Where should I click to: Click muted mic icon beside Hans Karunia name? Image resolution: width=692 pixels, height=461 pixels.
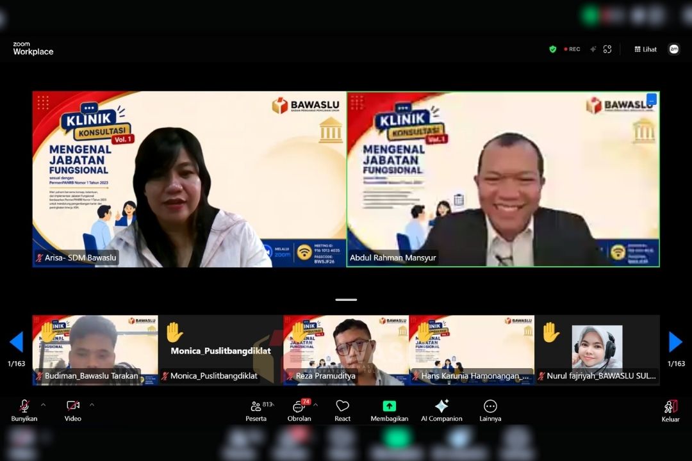coord(416,376)
